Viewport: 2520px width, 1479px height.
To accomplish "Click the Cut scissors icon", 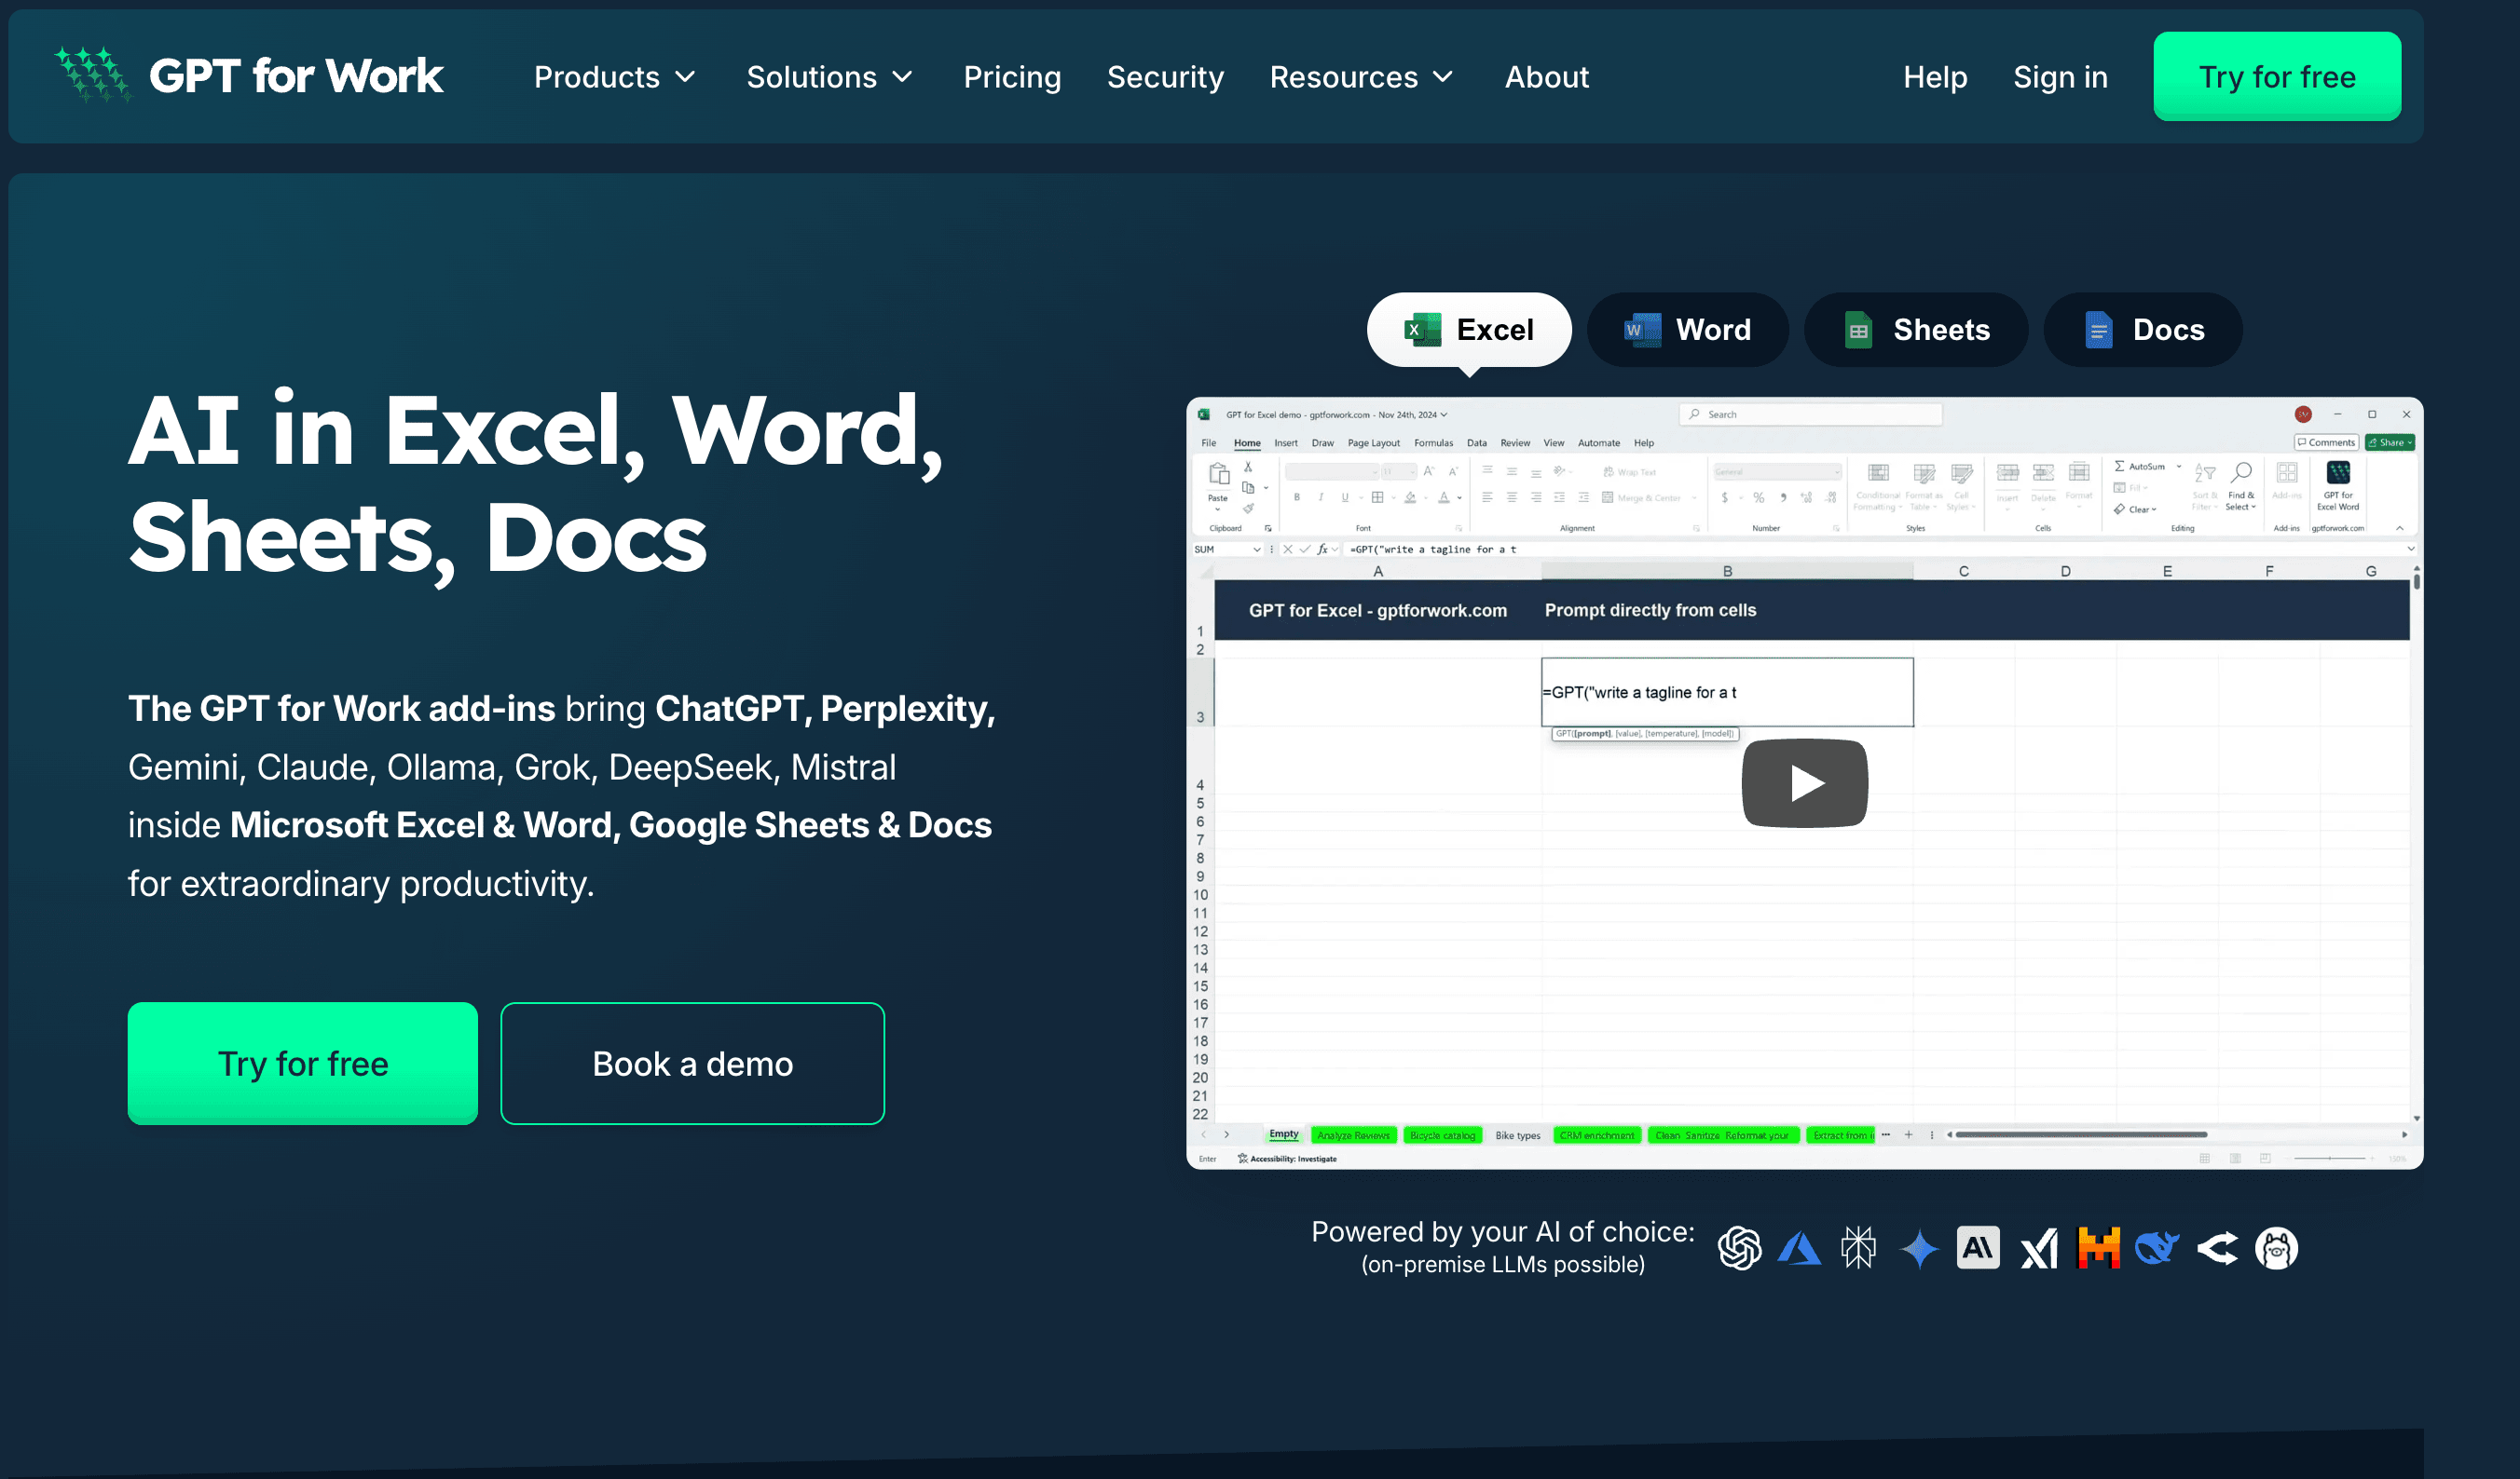I will click(x=1248, y=467).
